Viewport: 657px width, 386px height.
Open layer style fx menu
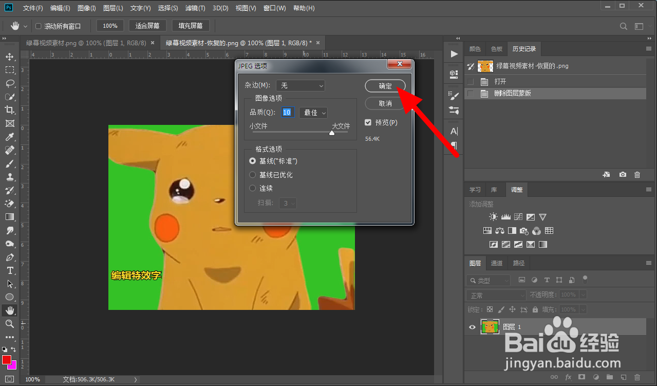pyautogui.click(x=568, y=377)
